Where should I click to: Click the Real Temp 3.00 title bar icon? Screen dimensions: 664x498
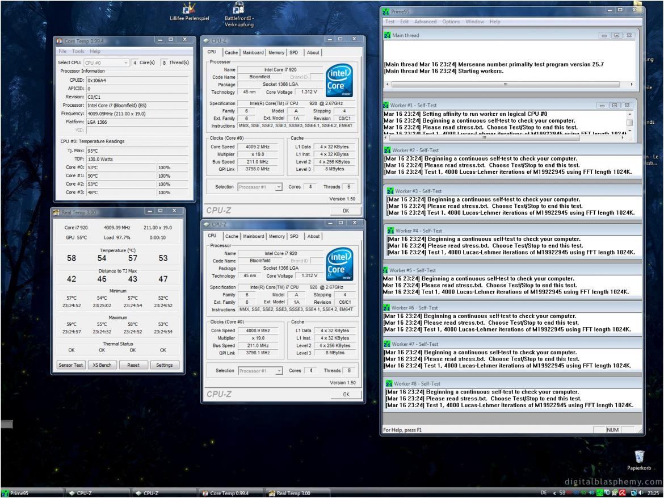56,212
